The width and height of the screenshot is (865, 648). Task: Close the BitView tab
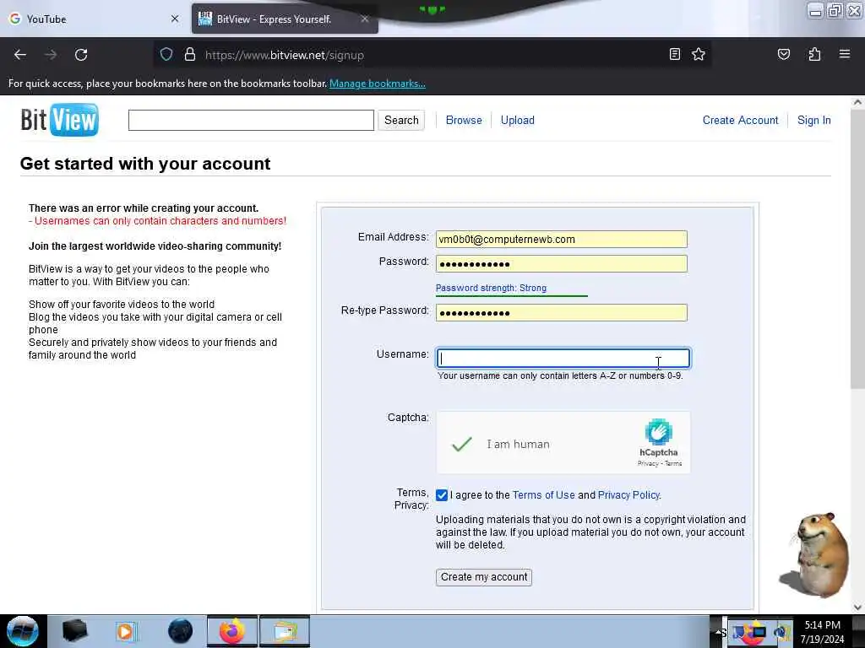[x=365, y=19]
